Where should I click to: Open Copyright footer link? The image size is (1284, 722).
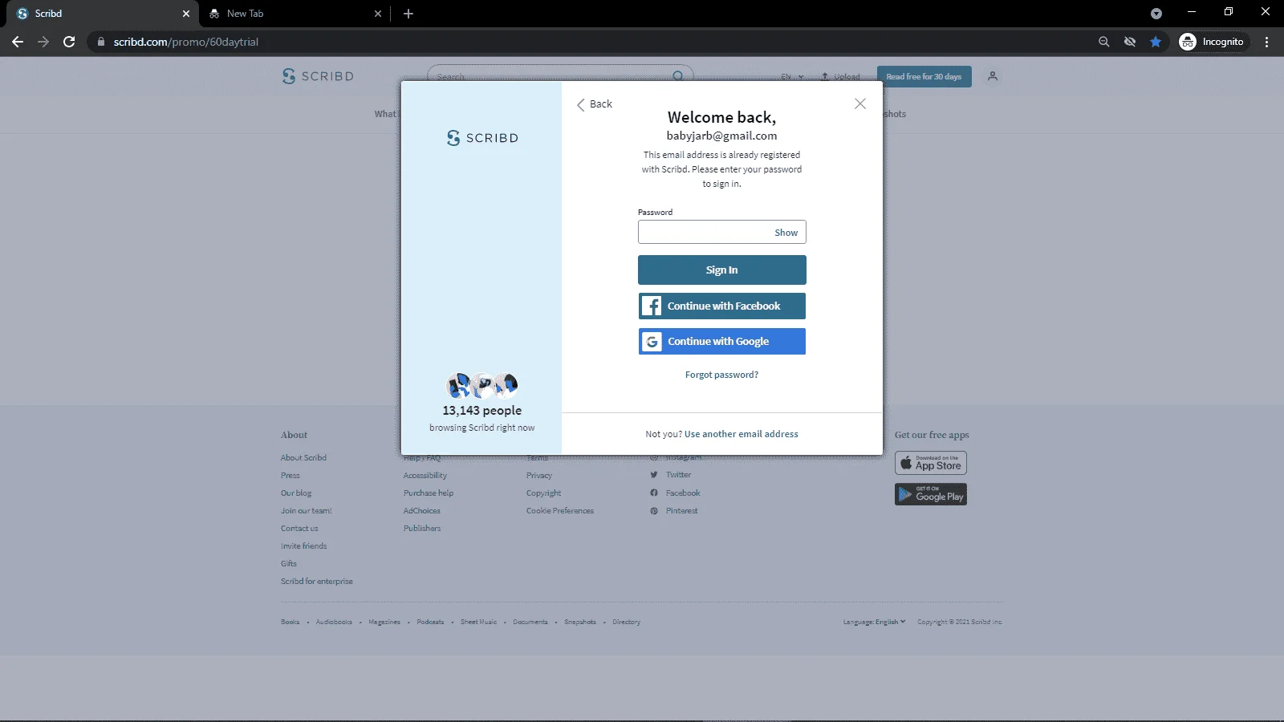[x=544, y=493]
